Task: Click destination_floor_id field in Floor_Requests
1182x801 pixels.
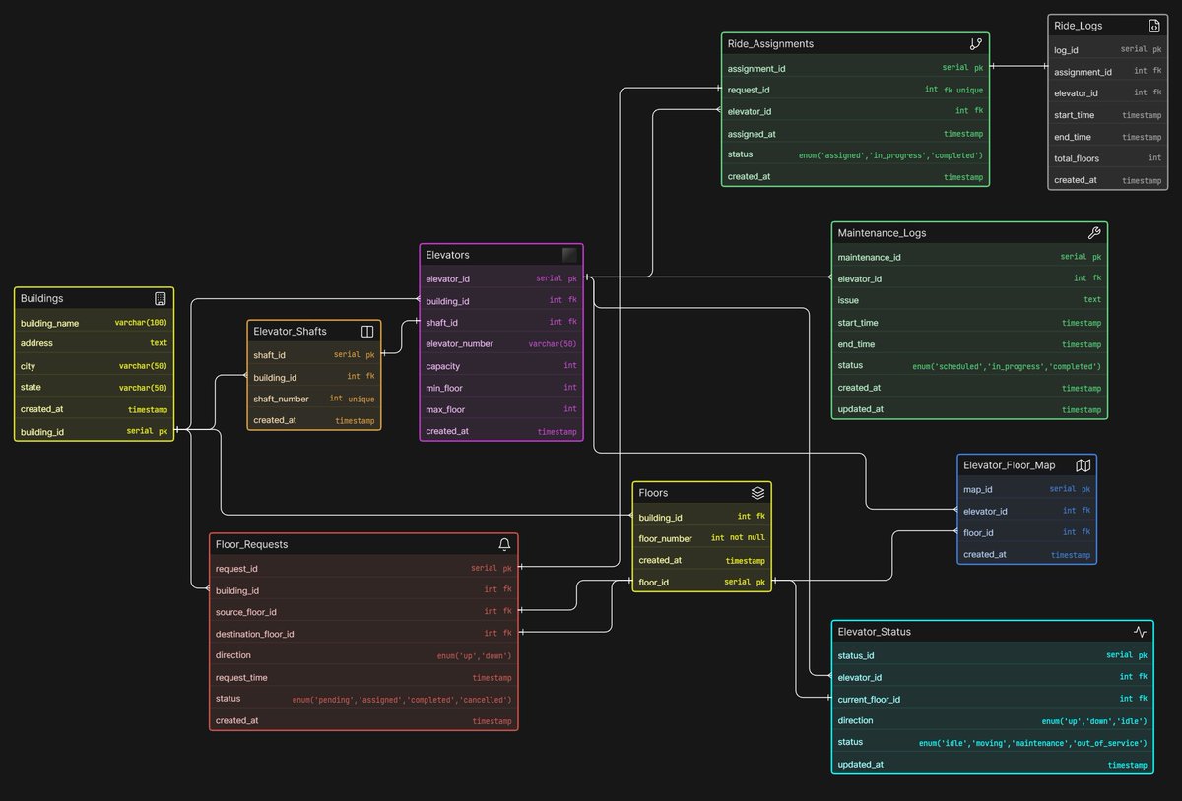Action: coord(363,634)
